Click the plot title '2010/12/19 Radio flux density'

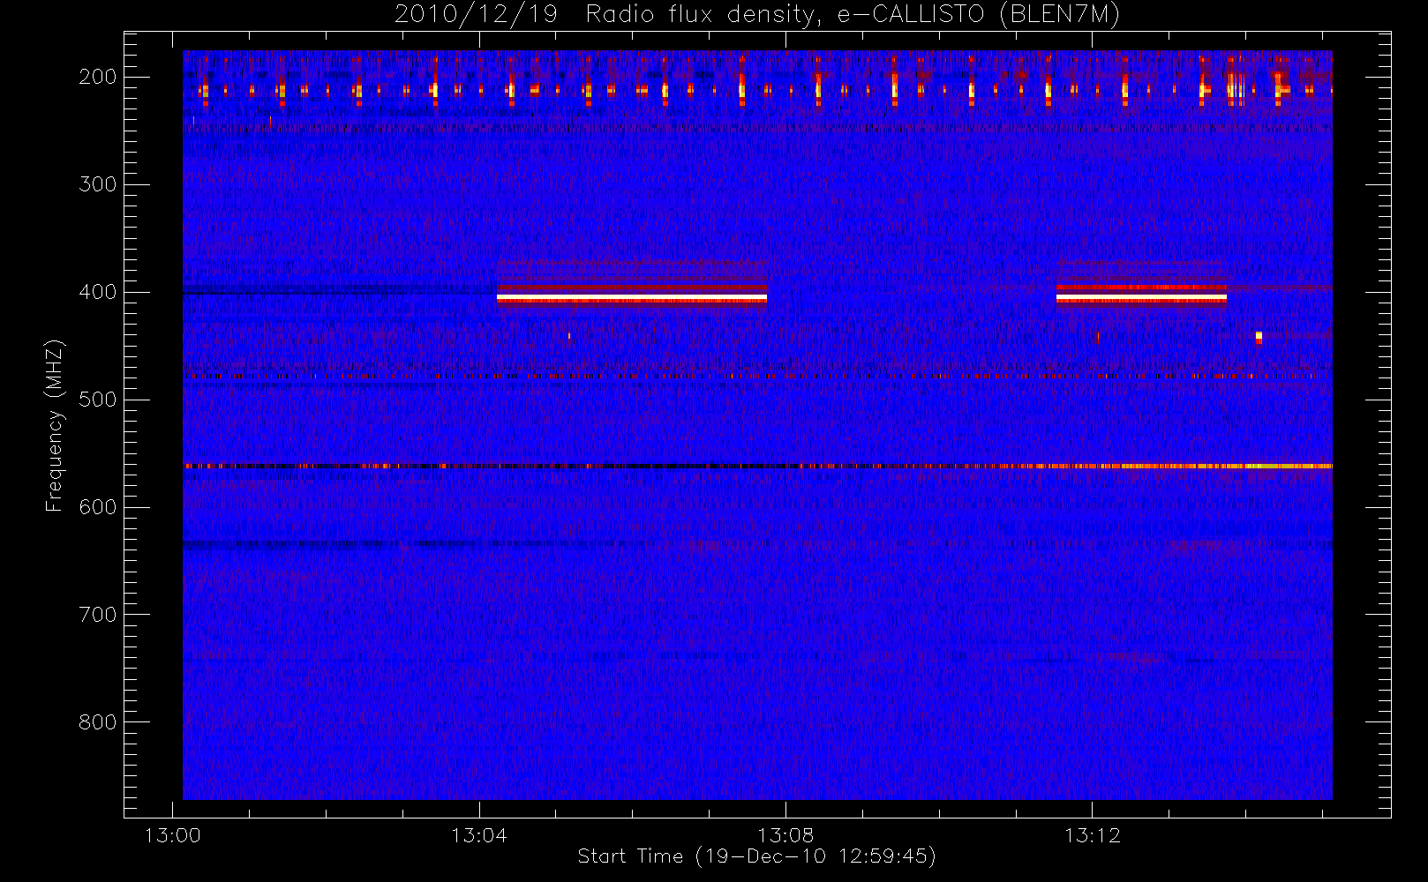pyautogui.click(x=757, y=15)
